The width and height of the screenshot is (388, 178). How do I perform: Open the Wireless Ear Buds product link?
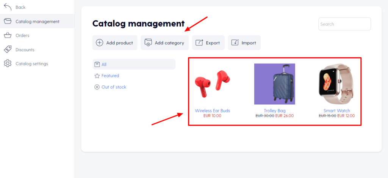pyautogui.click(x=212, y=110)
